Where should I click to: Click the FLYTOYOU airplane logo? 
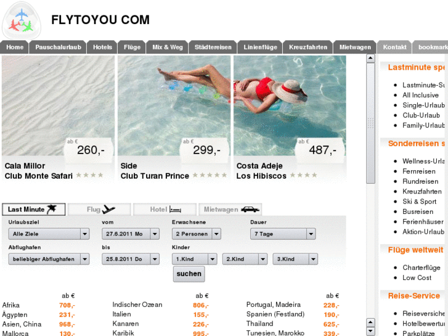pyautogui.click(x=22, y=21)
